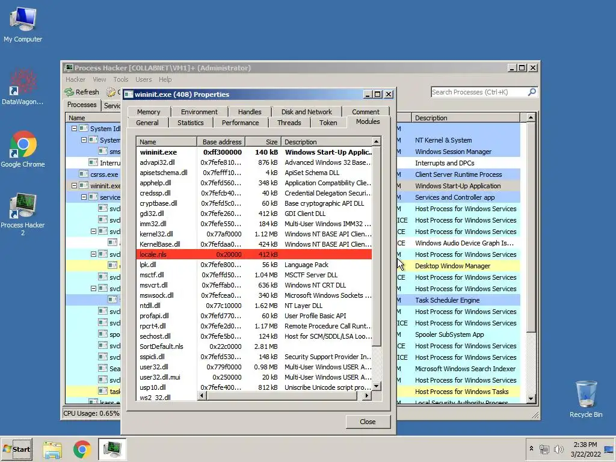616x462 pixels.
Task: Sort modules by Description column
Action: tap(327, 142)
